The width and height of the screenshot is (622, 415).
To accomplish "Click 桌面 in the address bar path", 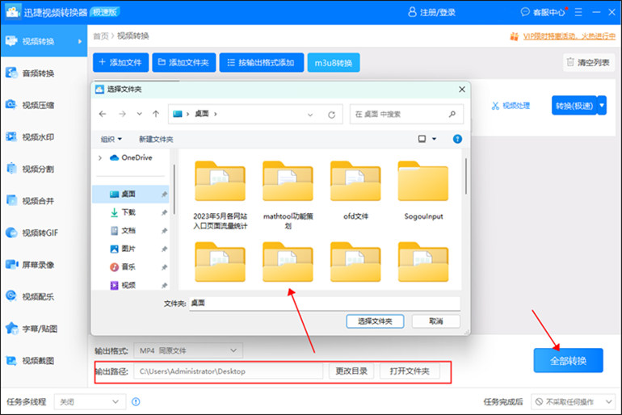I will coord(201,114).
